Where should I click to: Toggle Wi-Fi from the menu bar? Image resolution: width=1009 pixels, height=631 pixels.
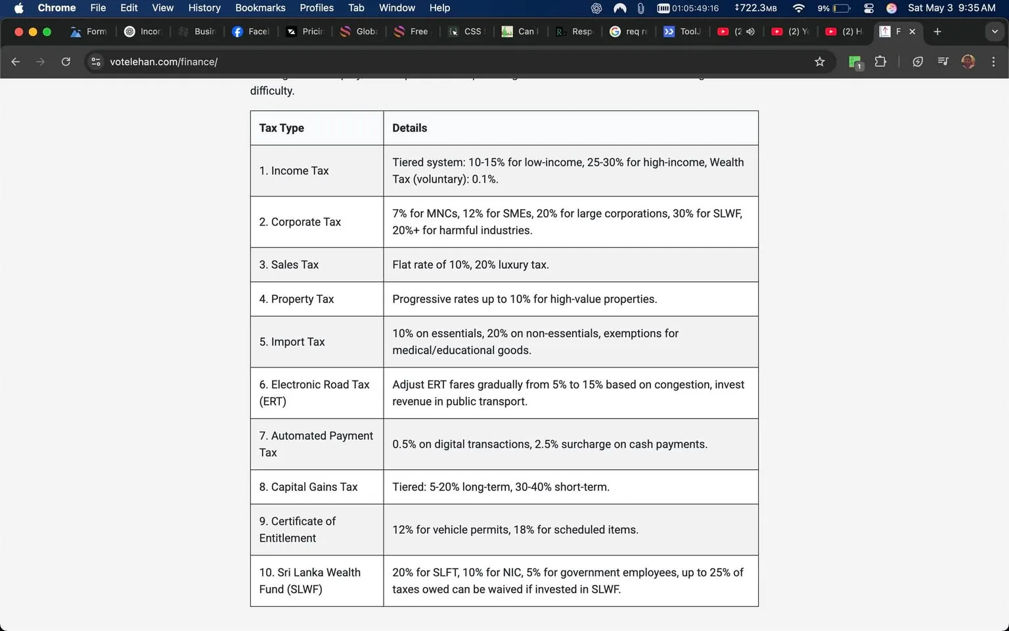pyautogui.click(x=798, y=8)
